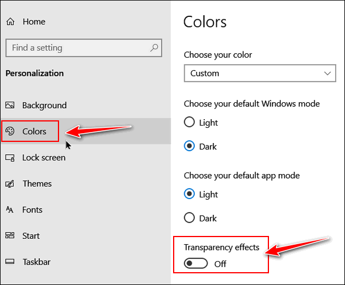This screenshot has width=345, height=285.
Task: Click the Taskbar icon in sidebar
Action: point(10,262)
